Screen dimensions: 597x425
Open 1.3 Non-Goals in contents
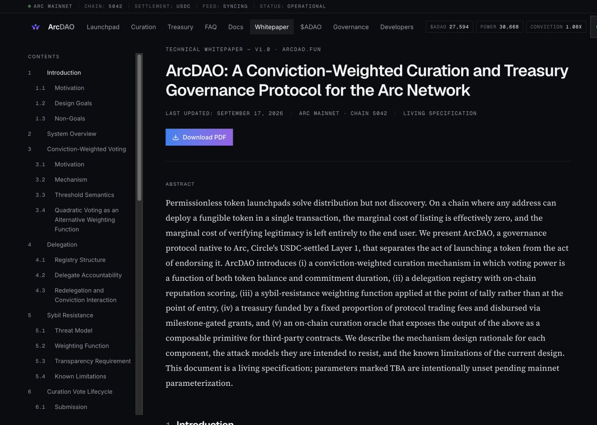[x=70, y=118]
